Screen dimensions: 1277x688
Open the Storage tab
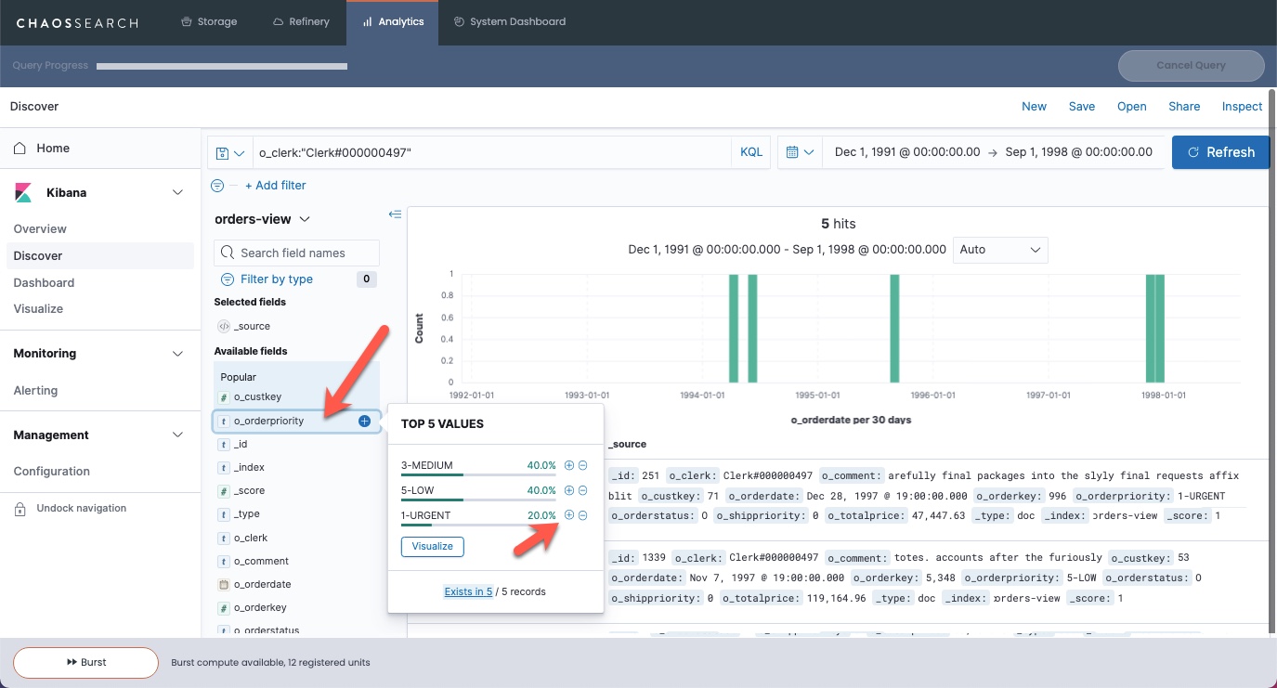(x=209, y=21)
